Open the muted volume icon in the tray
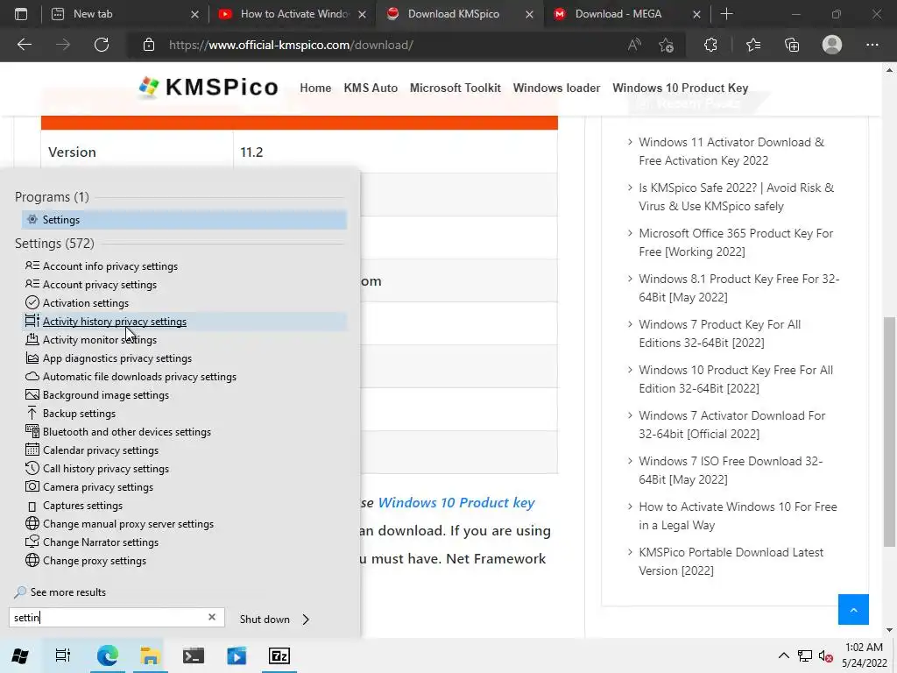 (x=825, y=655)
